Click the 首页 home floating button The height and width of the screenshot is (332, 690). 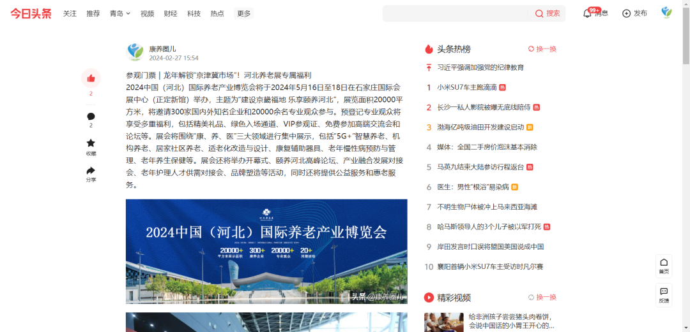[664, 266]
